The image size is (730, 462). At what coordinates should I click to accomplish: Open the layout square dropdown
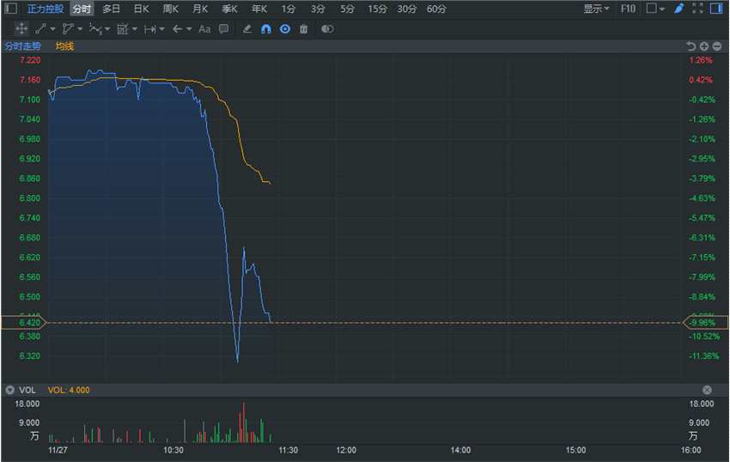pyautogui.click(x=655, y=9)
